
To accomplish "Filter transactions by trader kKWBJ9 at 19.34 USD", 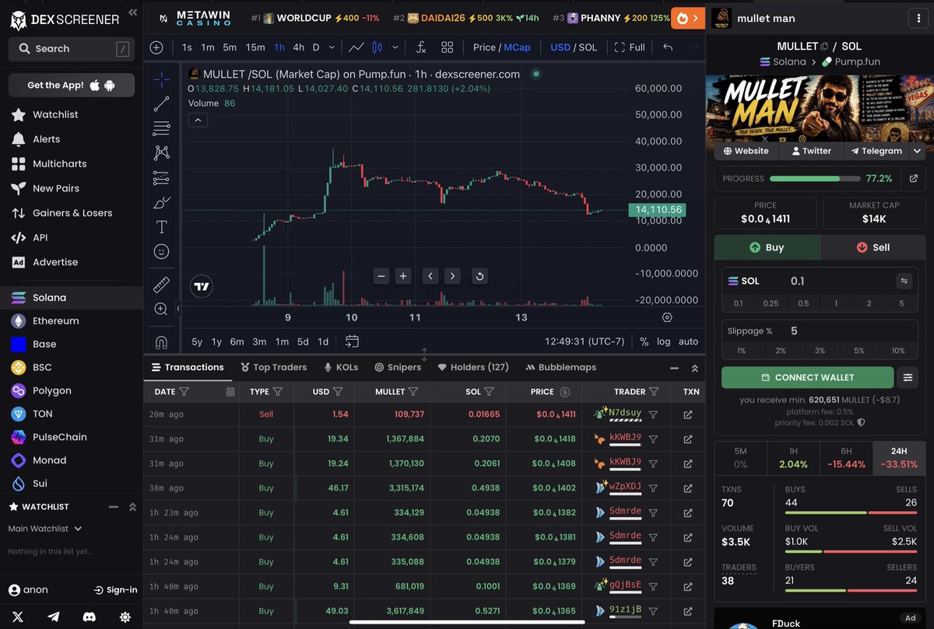I will pos(653,439).
